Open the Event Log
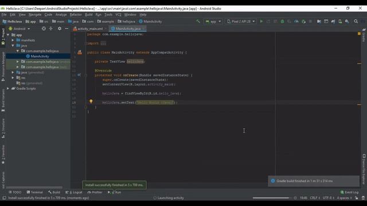This screenshot has height=206, width=367. (x=349, y=192)
